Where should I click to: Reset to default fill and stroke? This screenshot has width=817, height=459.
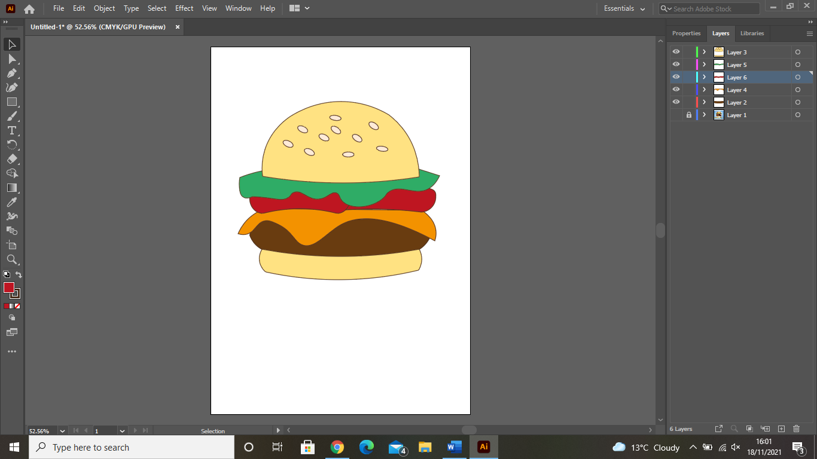point(7,275)
